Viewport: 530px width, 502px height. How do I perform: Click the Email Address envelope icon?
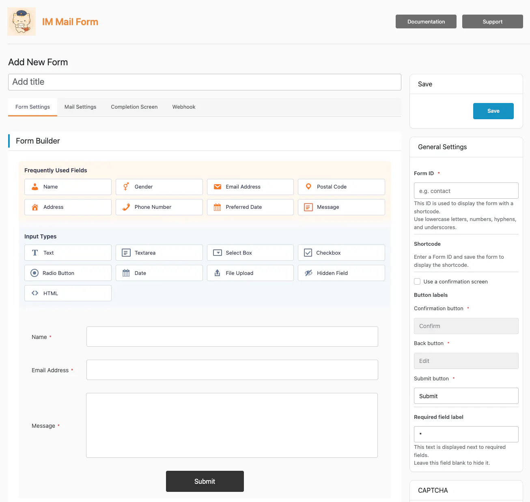tap(218, 187)
